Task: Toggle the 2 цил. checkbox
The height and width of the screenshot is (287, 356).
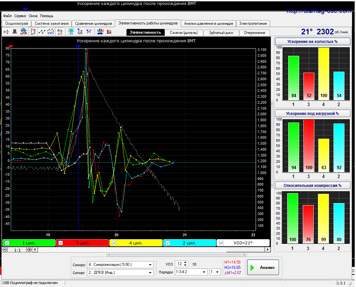Action: (x=168, y=243)
